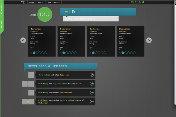Click 'Cheap' sub-style on the third Budweiser card

(92, 44)
